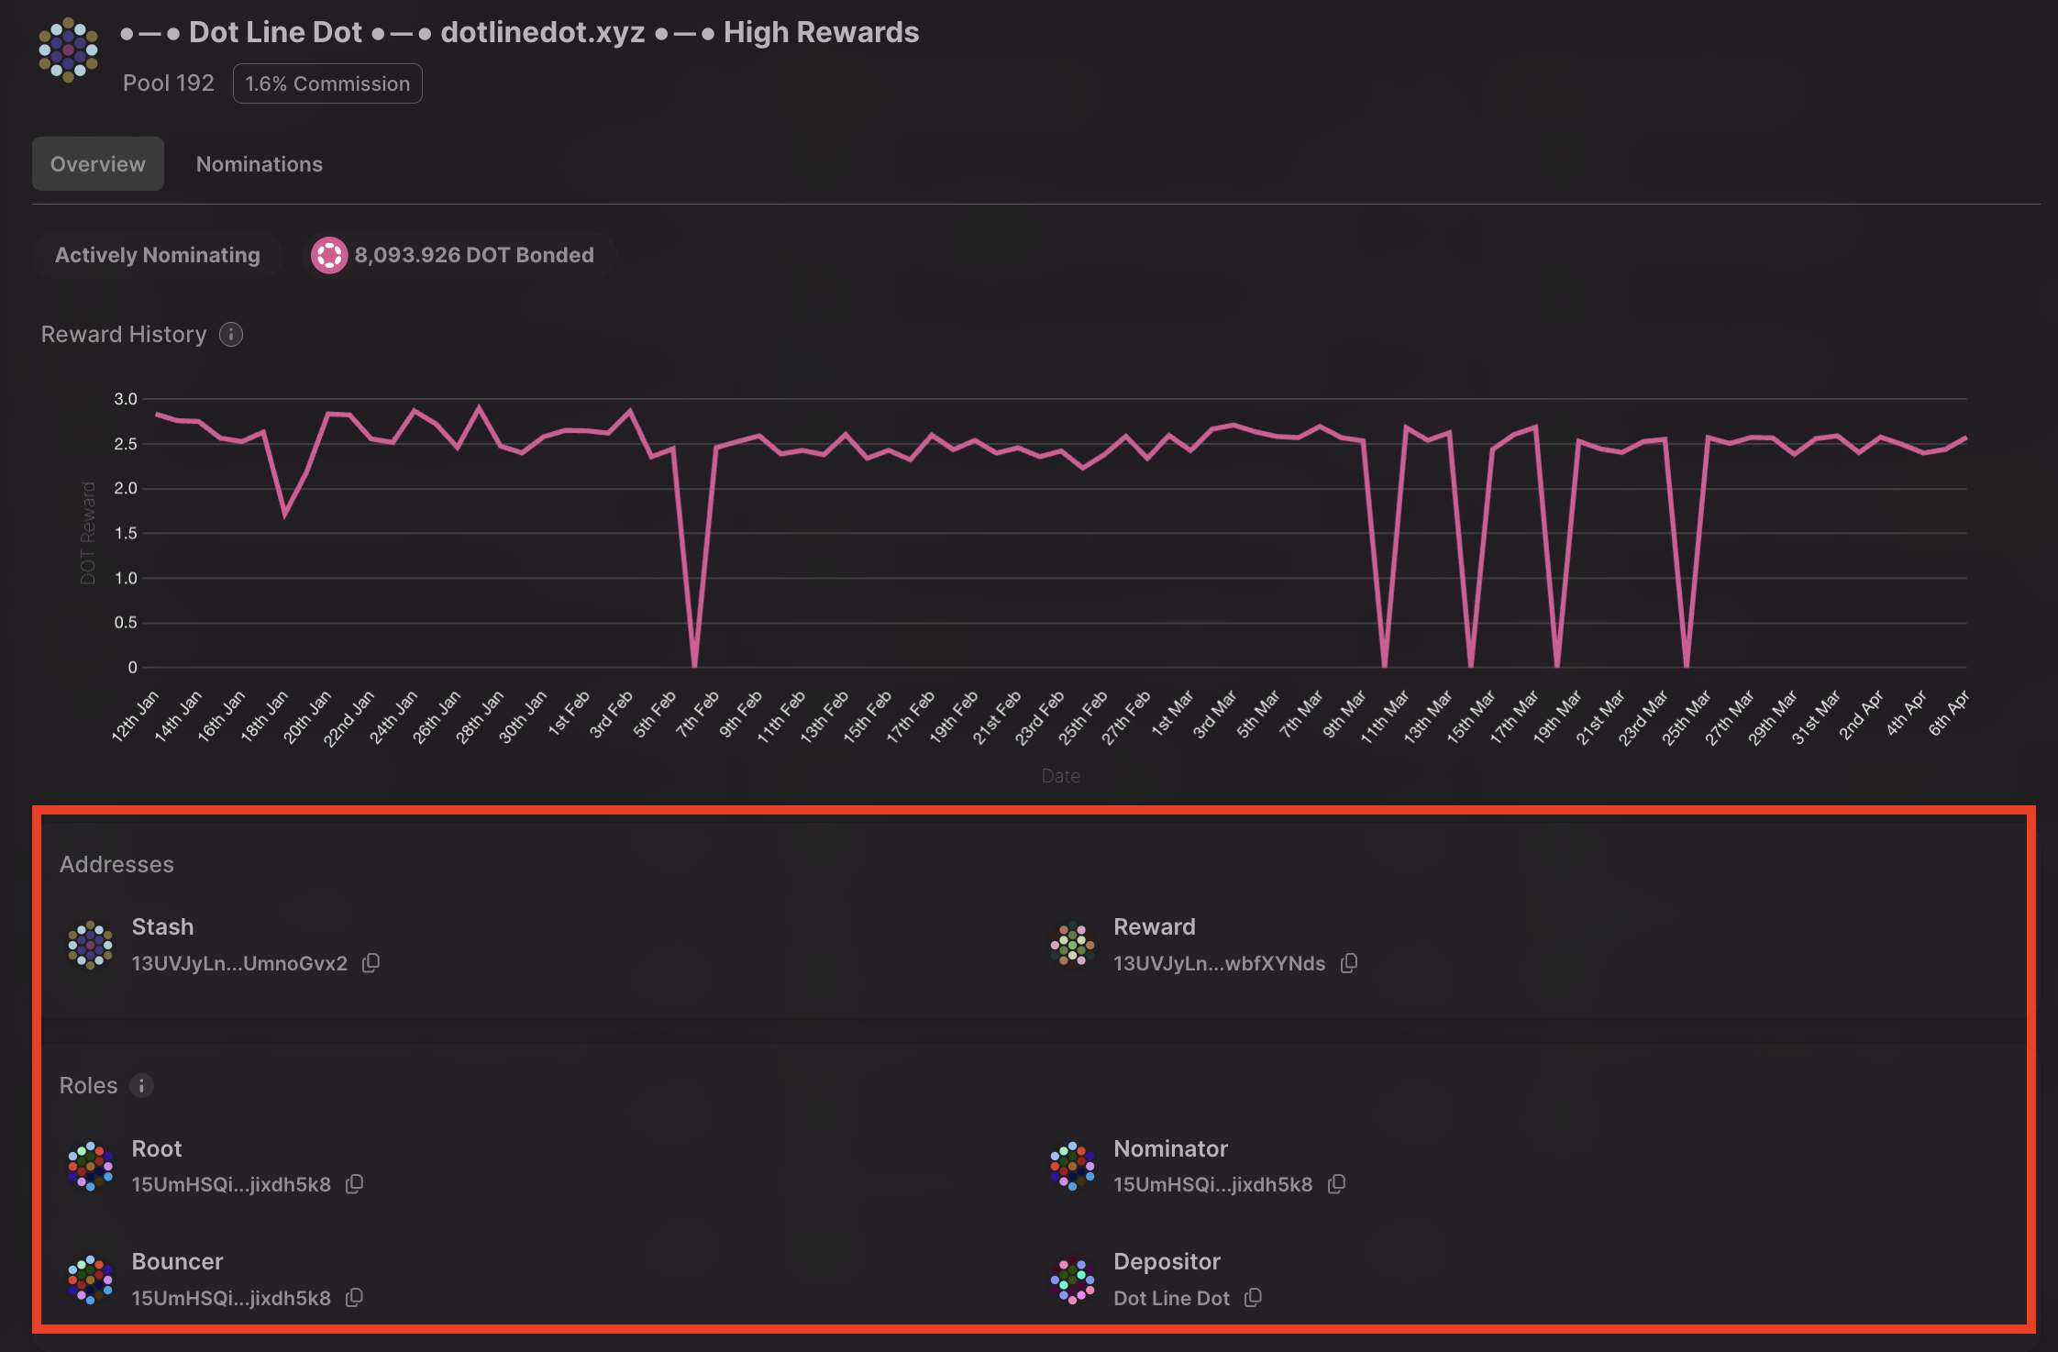Copy the Depositor address

click(x=1253, y=1298)
